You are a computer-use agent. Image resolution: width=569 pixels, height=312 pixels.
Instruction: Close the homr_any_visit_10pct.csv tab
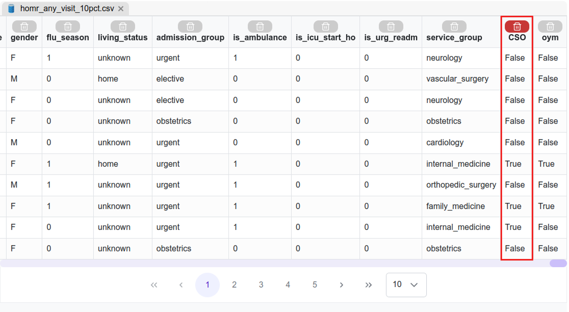(121, 9)
